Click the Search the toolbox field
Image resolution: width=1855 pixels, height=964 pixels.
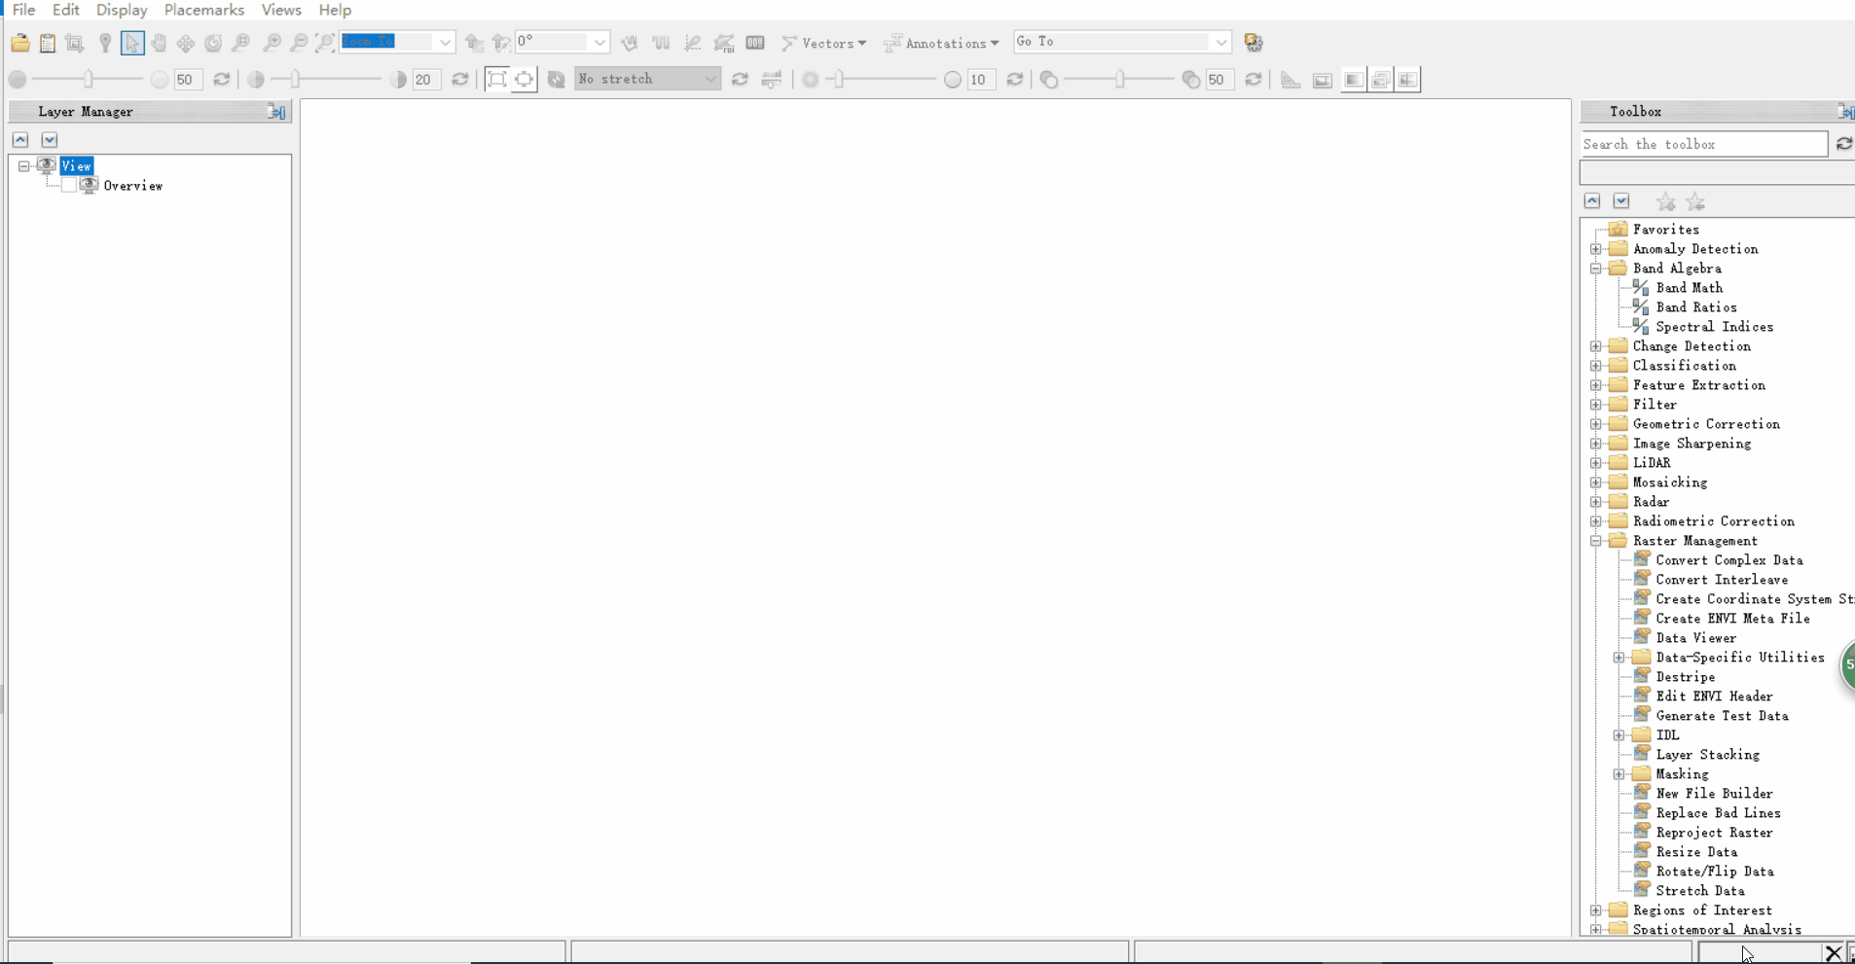[1704, 144]
